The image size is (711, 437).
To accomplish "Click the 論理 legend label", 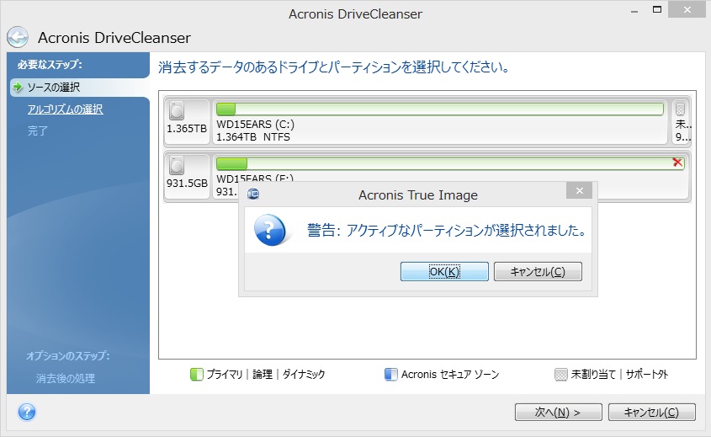I will coord(263,375).
